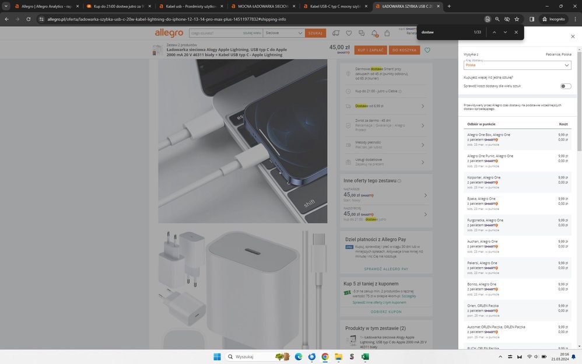
Task: Bookmark this page with star icon
Action: tap(517, 19)
